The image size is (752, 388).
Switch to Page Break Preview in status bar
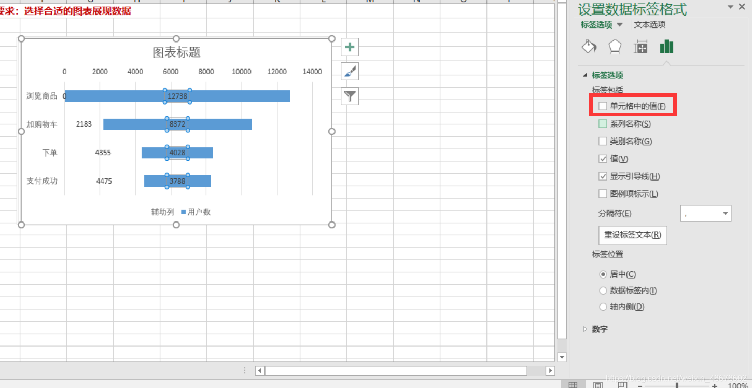[622, 385]
